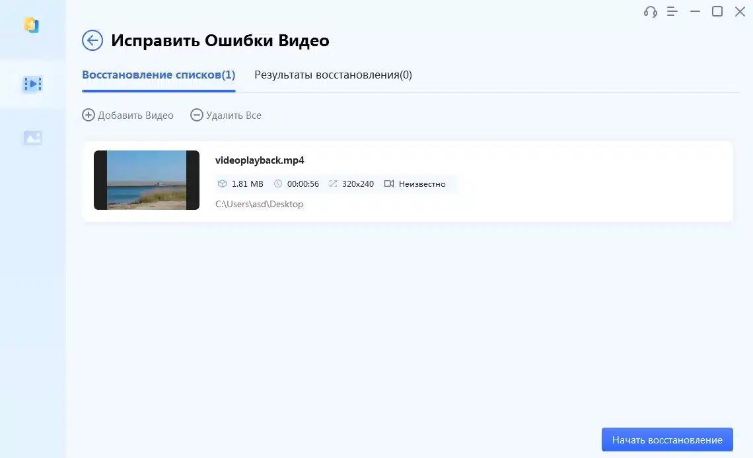Click the C:\Users\asd\Desktop file path
Screen dimensions: 753x458
click(x=259, y=205)
